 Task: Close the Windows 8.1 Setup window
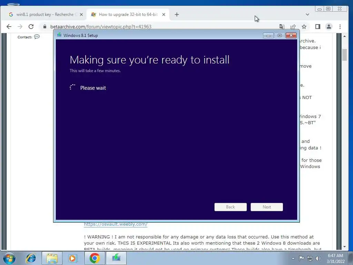point(291,36)
